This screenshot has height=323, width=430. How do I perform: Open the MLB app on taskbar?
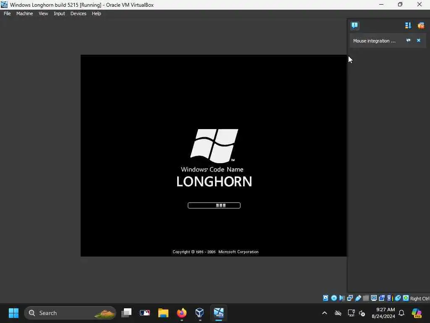(145, 313)
